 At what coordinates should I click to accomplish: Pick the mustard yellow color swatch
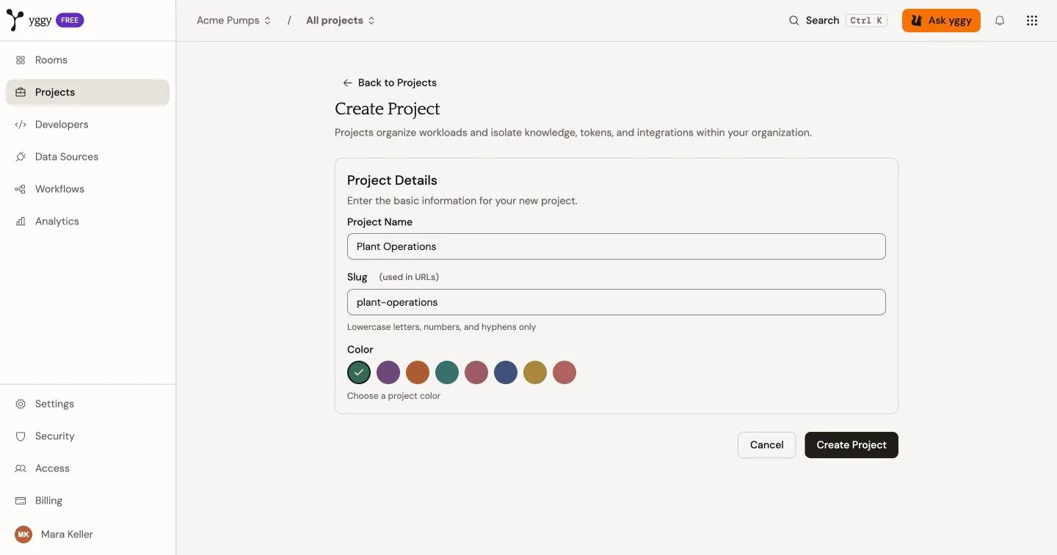coord(535,372)
